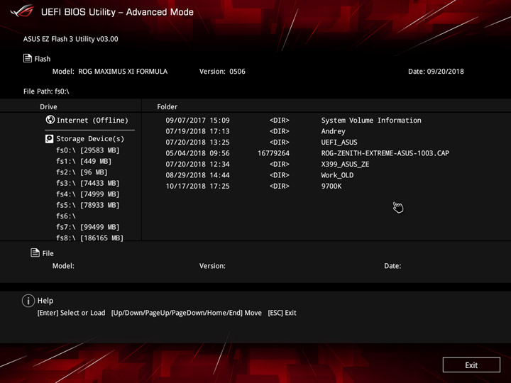Image resolution: width=511 pixels, height=383 pixels.
Task: Click ASUS EZ Flash 3 Utility title
Action: (71, 39)
